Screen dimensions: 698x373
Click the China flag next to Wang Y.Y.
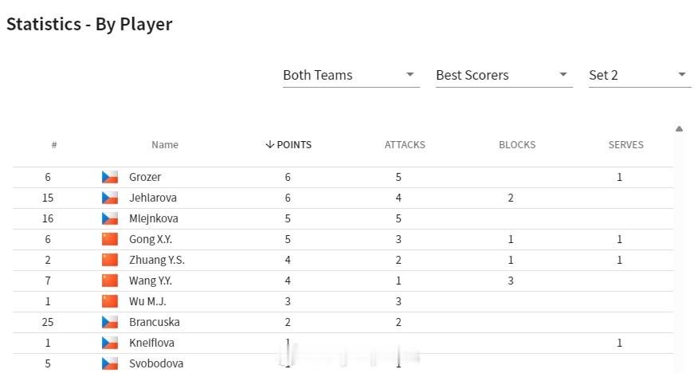pyautogui.click(x=110, y=281)
